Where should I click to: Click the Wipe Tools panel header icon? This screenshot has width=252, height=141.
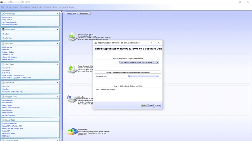pos(4,83)
